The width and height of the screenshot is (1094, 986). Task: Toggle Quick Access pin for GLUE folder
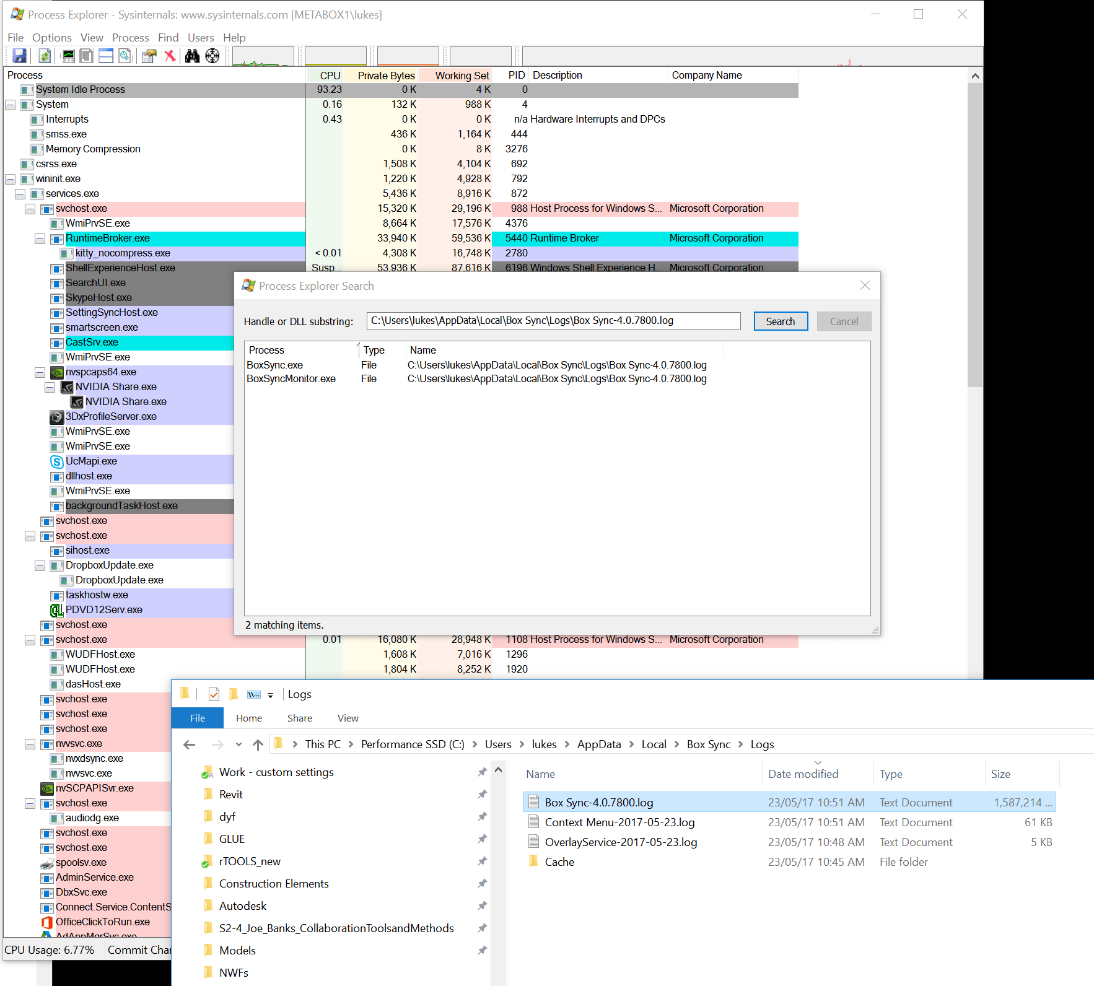pyautogui.click(x=482, y=839)
